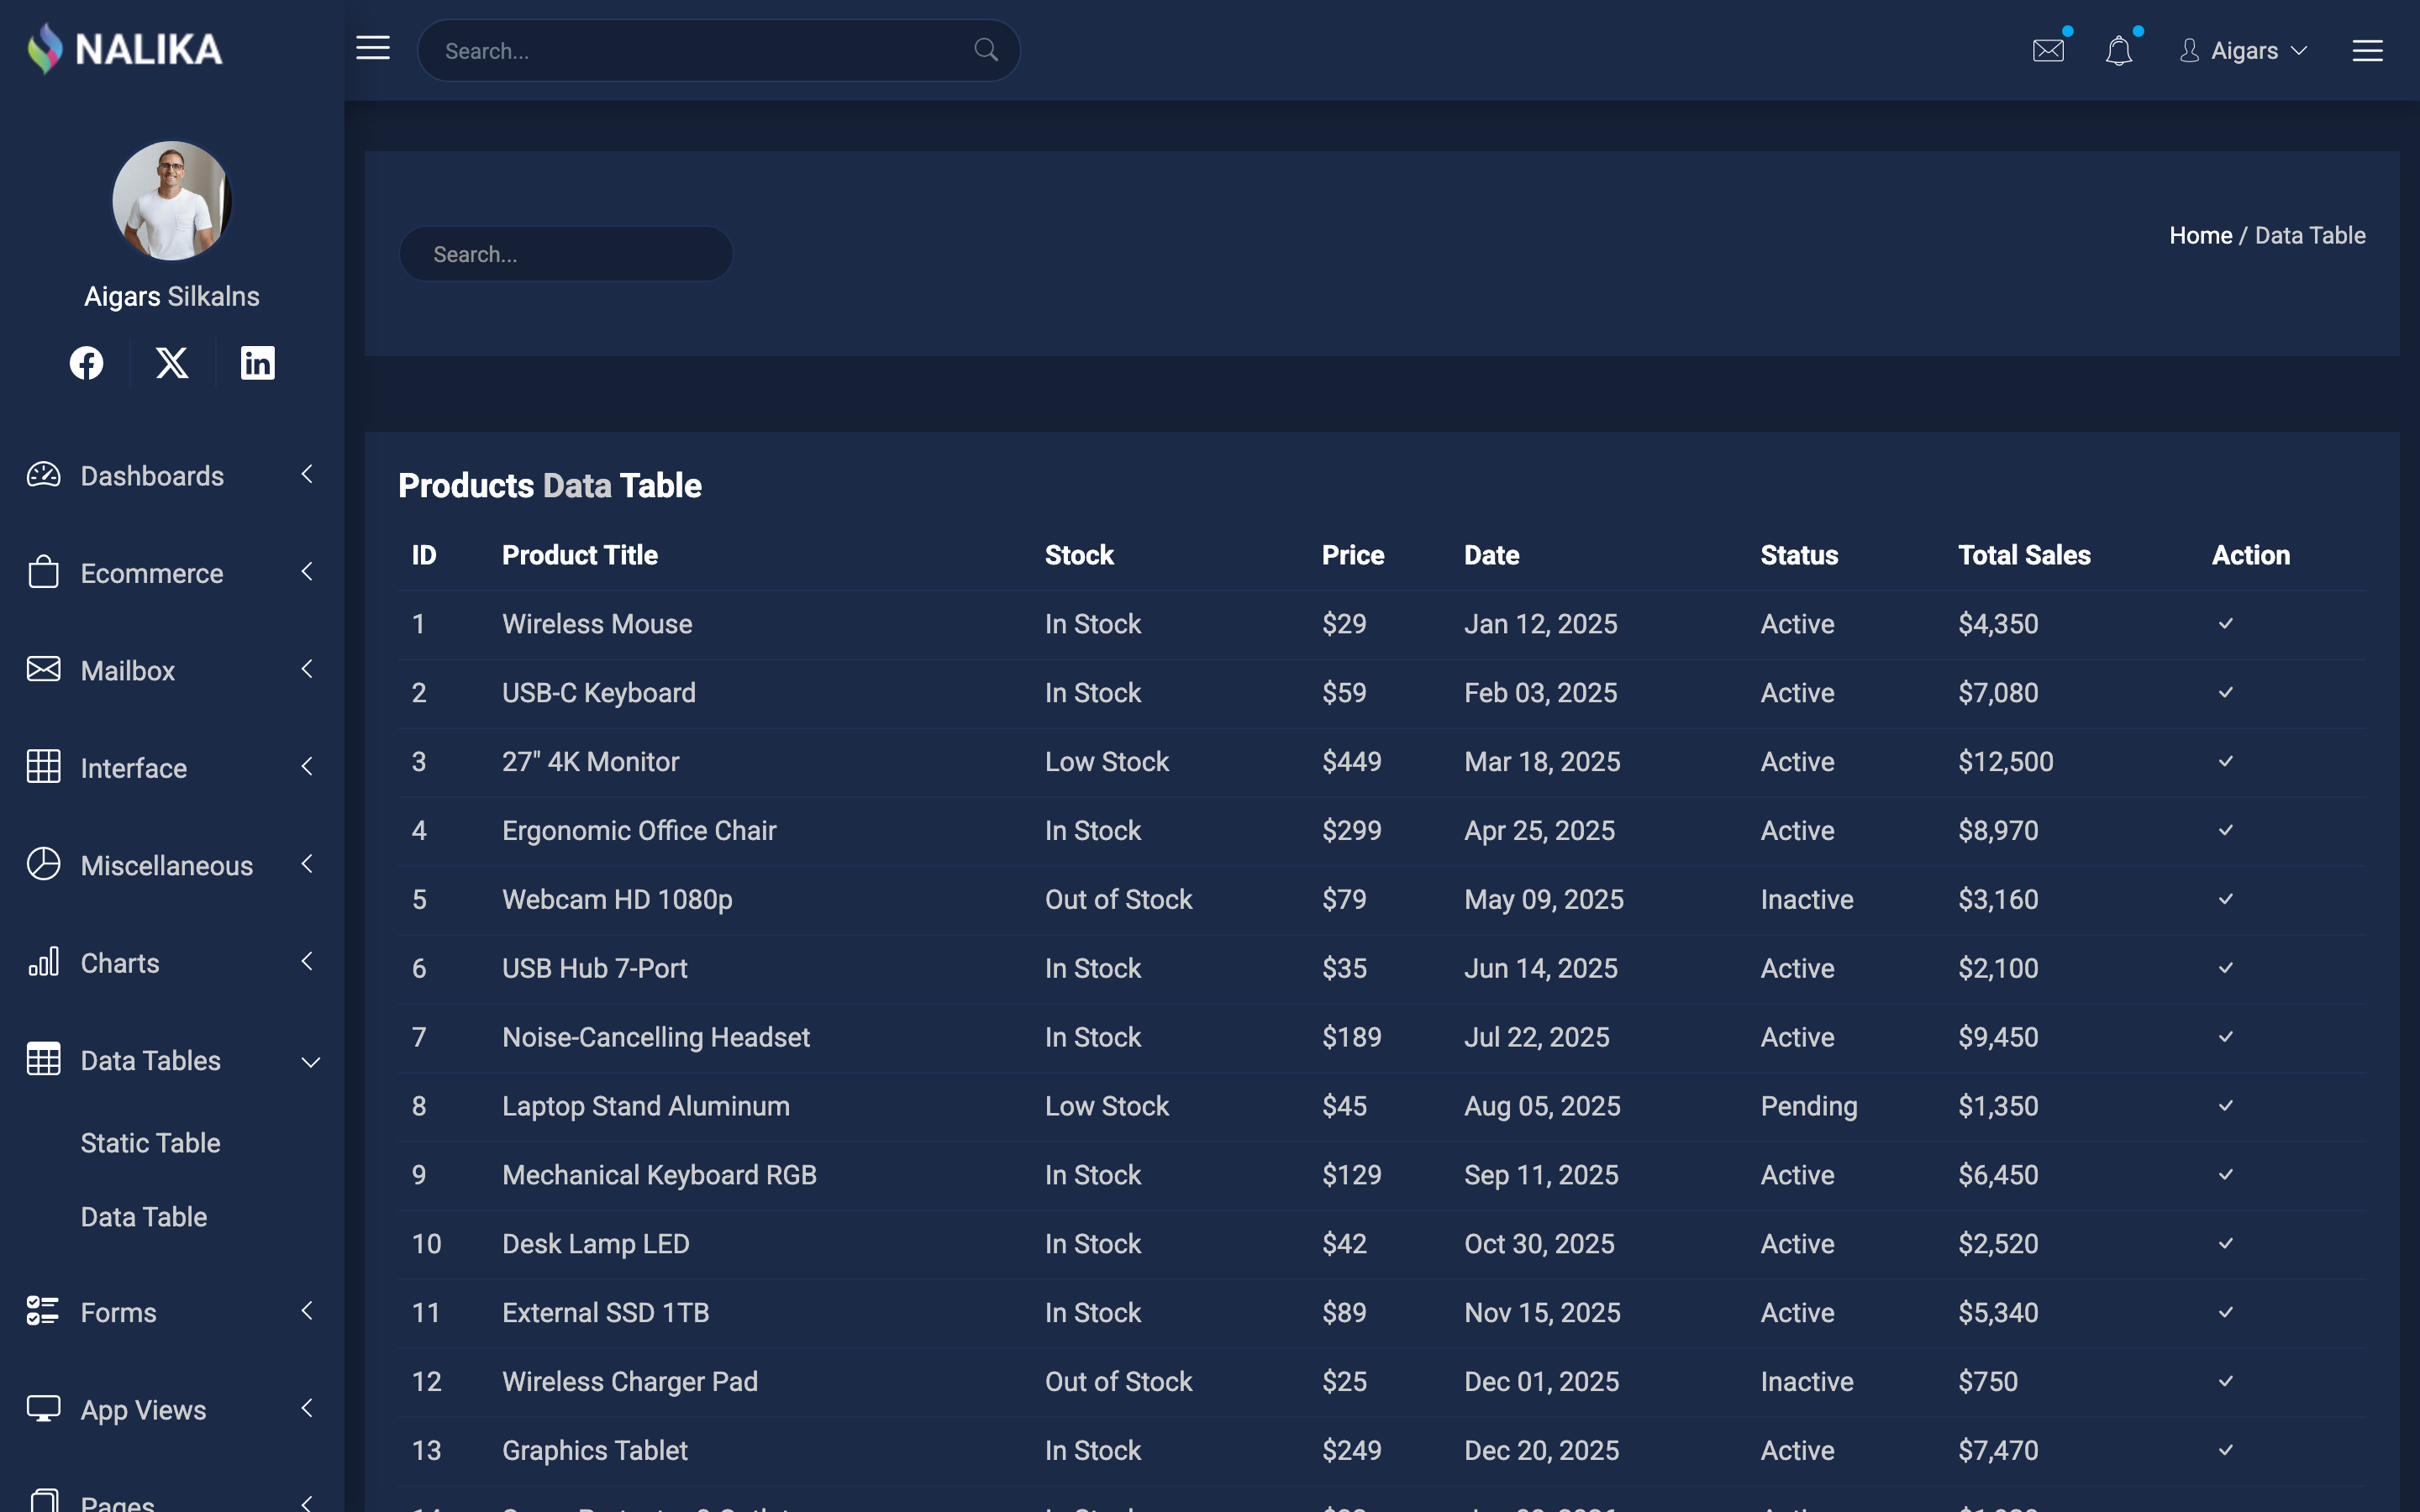Image resolution: width=2420 pixels, height=1512 pixels.
Task: Click the Data Tables table icon
Action: pos(43,1059)
